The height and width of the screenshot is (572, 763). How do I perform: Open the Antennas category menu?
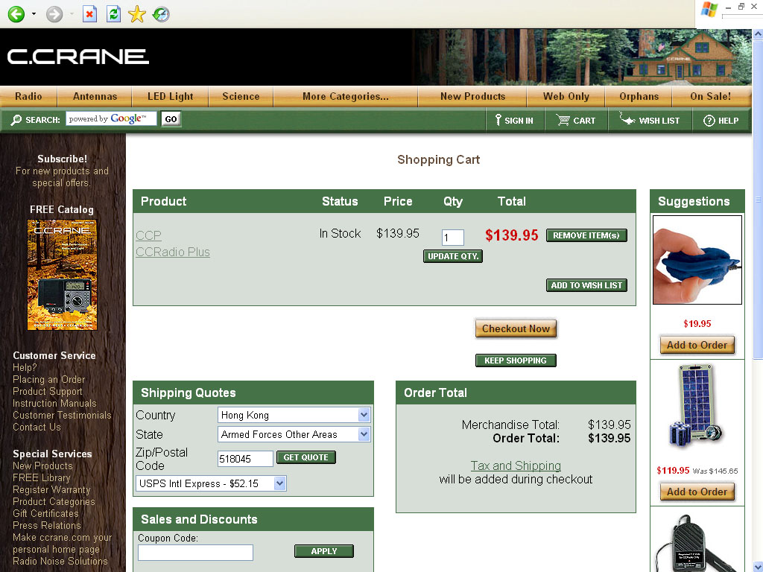click(95, 96)
